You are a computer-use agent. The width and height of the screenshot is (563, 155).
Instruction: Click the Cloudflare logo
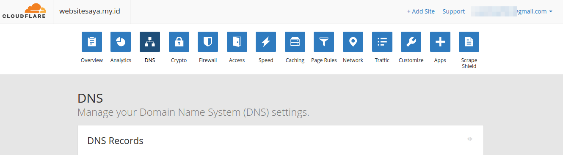click(x=24, y=11)
